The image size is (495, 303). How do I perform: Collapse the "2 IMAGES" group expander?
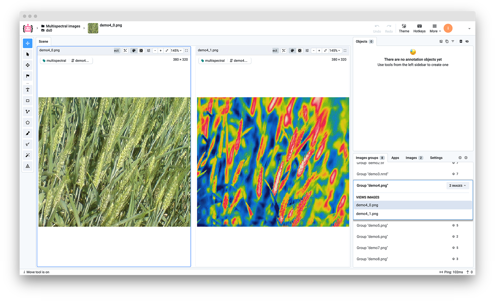tap(457, 186)
